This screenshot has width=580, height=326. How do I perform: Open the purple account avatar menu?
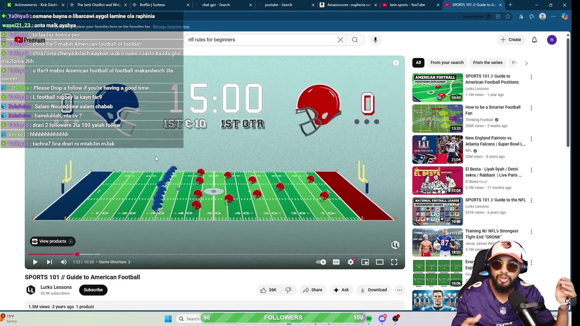pos(552,40)
